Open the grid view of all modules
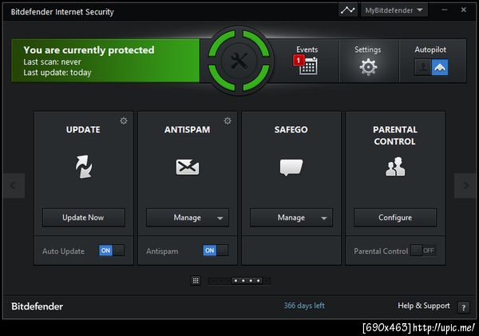 [196, 280]
